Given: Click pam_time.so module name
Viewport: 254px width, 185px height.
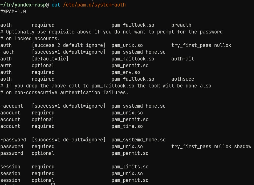Looking at the screenshot, I should 127,126.
